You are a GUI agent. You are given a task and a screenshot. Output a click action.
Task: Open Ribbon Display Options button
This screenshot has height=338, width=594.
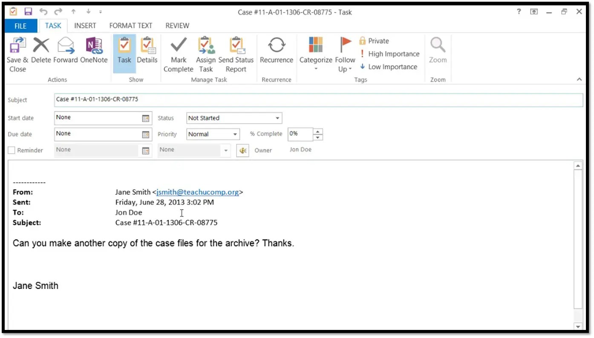click(x=533, y=12)
